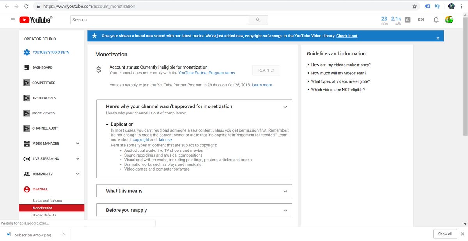The width and height of the screenshot is (468, 241).
Task: Click "Check it out" in the banner
Action: coord(347,36)
